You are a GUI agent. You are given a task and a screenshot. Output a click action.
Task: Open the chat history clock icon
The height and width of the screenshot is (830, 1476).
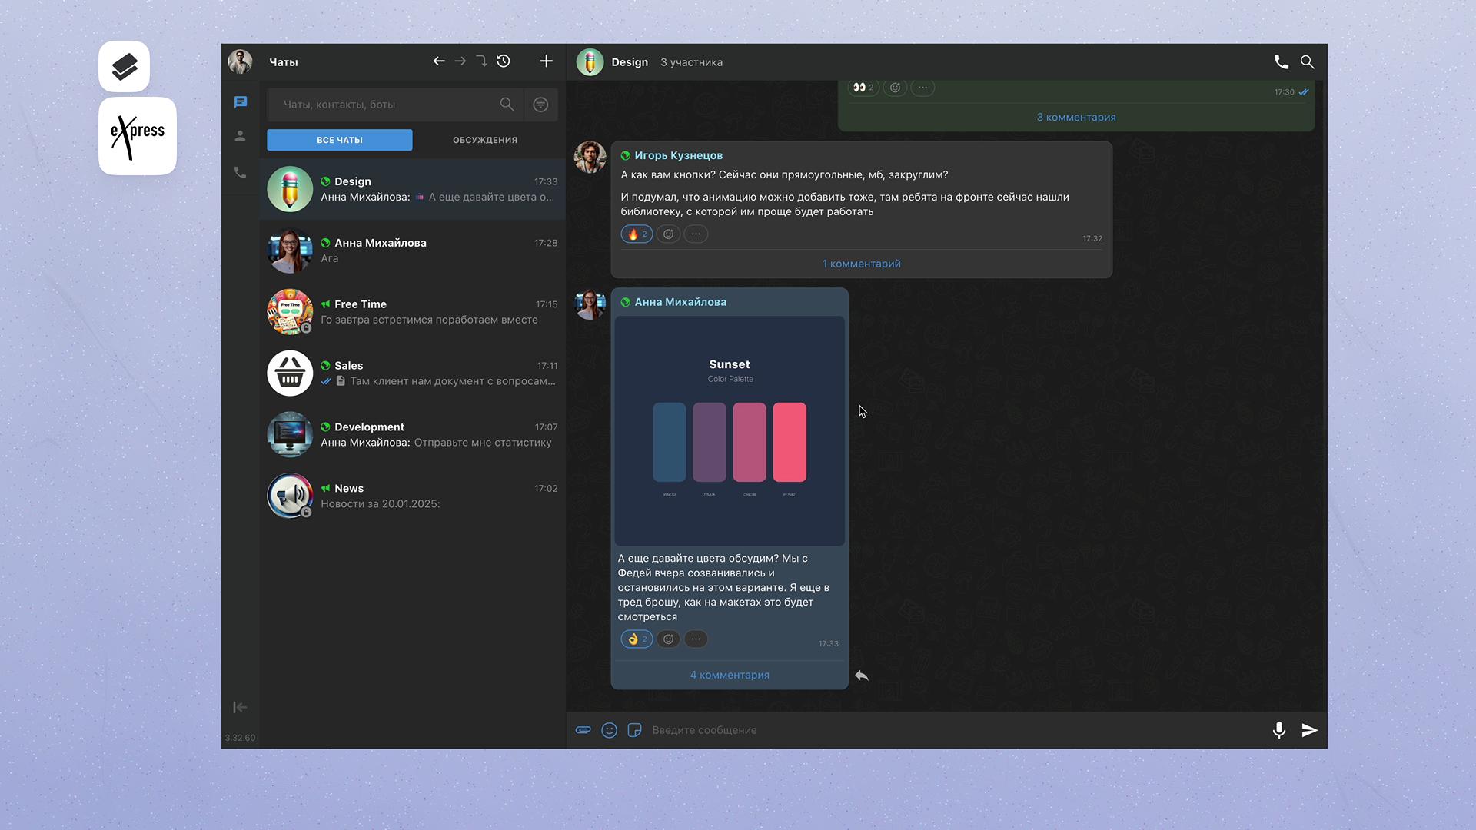504,61
